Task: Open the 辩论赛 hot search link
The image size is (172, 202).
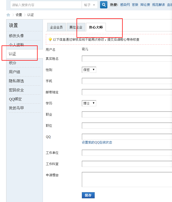Action: (145, 5)
